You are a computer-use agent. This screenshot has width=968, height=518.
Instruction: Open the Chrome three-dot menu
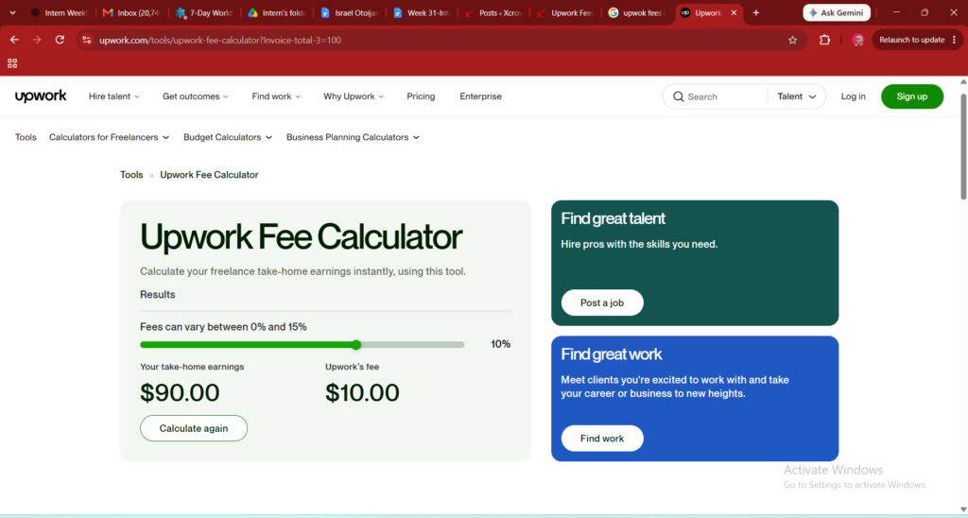point(955,40)
